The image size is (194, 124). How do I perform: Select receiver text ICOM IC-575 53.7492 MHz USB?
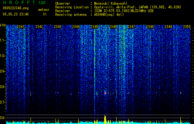click(x=124, y=11)
